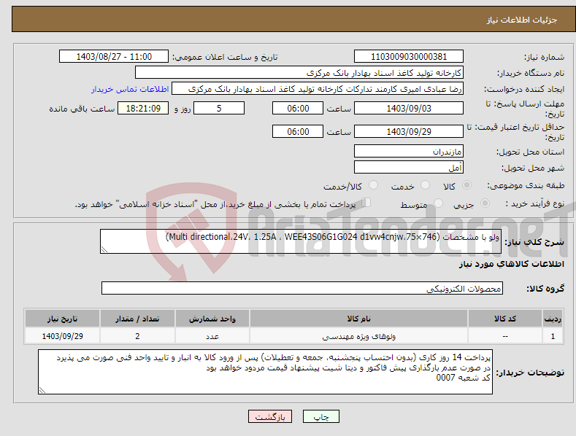
Task: Click the remaining time field 18:21:09
Action: 143,108
